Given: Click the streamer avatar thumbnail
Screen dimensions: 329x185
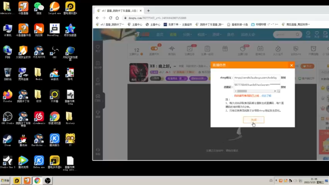Looking at the screenshot, I should point(139,73).
